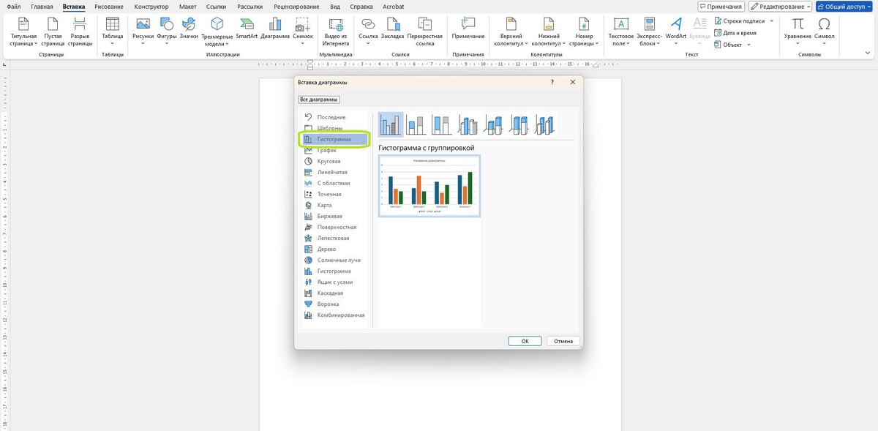This screenshot has width=878, height=431.
Task: Select Шаблоны in the chart type list
Action: tap(335, 128)
